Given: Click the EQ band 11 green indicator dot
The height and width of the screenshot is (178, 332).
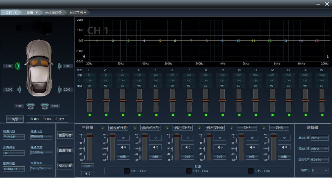Looking at the screenshot, I should (256, 115).
